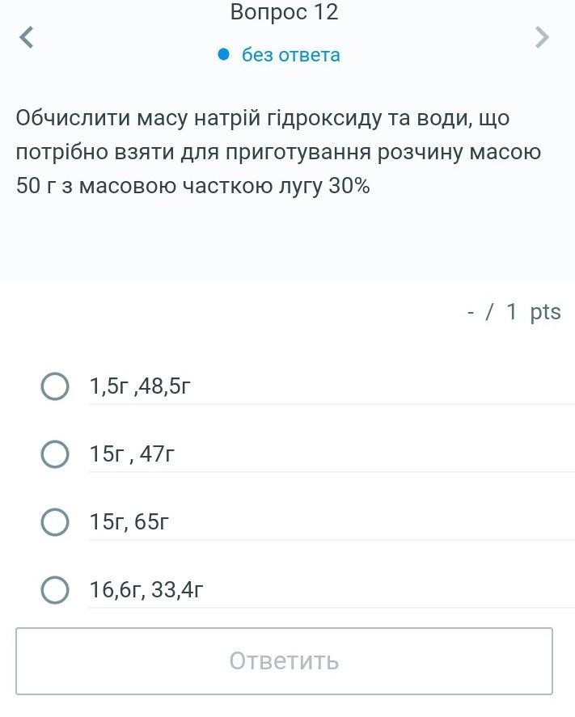Click the 'без ответа' status label
The height and width of the screenshot is (717, 575).
tap(291, 55)
